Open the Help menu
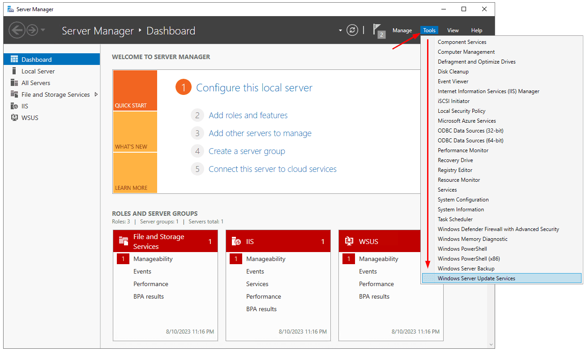The width and height of the screenshot is (586, 351). click(x=477, y=30)
